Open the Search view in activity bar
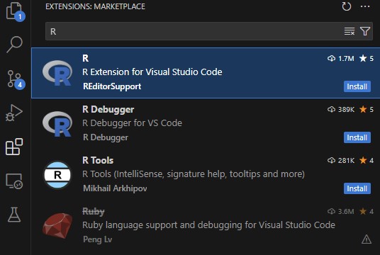Viewport: 380px width, 255px height. coord(15,45)
